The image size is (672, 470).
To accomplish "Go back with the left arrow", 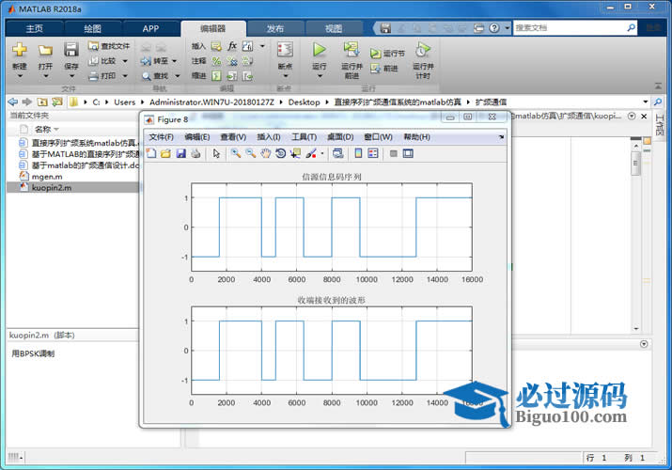I will [13, 102].
